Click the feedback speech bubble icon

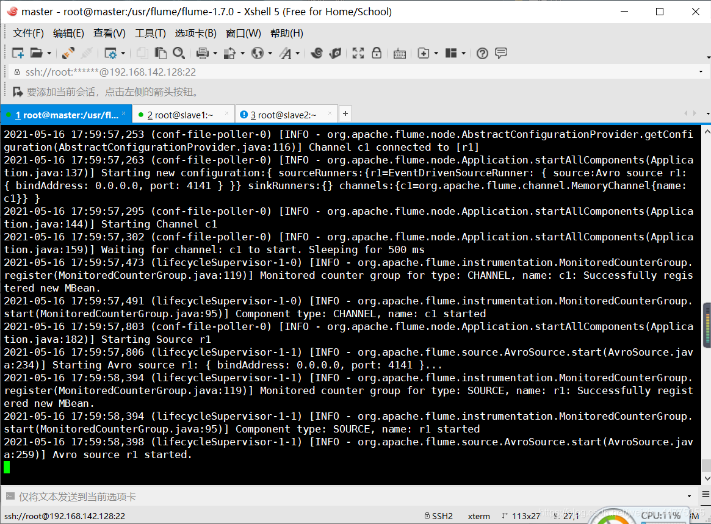pyautogui.click(x=501, y=54)
